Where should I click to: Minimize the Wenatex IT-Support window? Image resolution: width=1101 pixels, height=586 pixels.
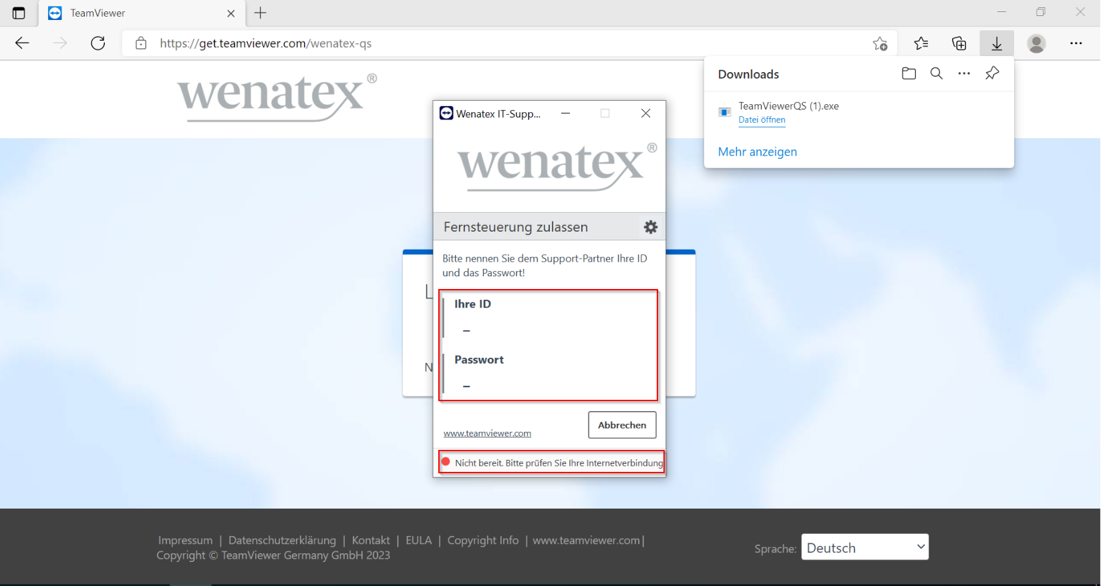coord(565,113)
